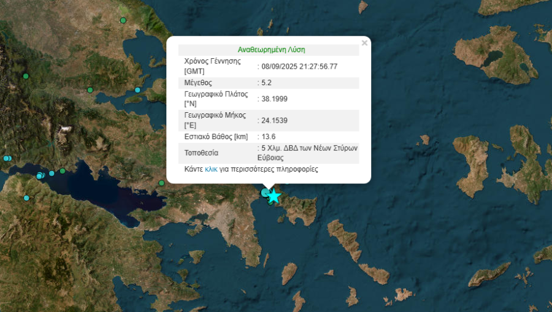This screenshot has height=312, width=552.
Task: Select the large cyan circle beside the star
Action: pyautogui.click(x=265, y=192)
